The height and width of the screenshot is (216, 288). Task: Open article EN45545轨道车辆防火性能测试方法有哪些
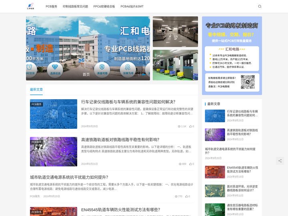click(120, 210)
